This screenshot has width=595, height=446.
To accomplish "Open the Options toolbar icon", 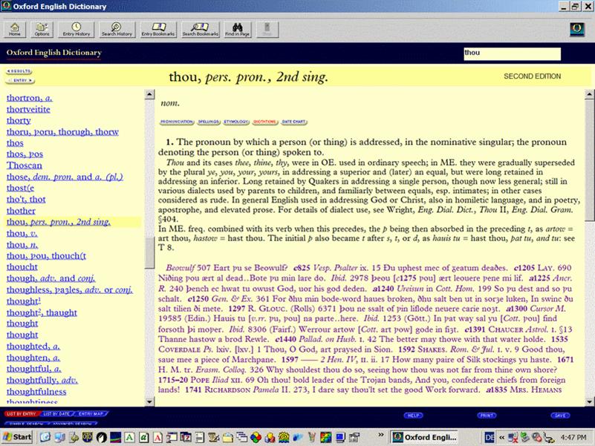I will (42, 29).
